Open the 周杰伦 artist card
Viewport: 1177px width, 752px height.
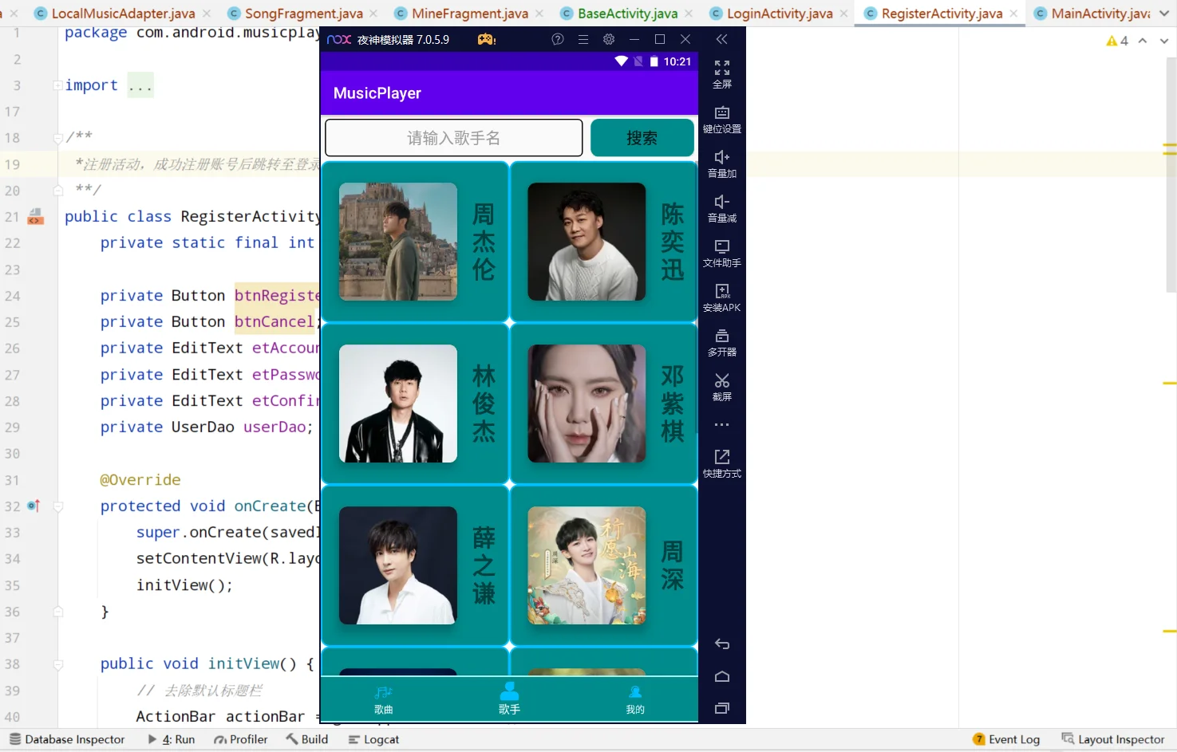415,242
